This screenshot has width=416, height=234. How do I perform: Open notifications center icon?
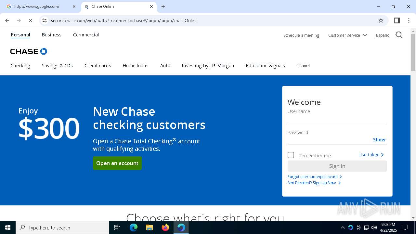(x=405, y=227)
